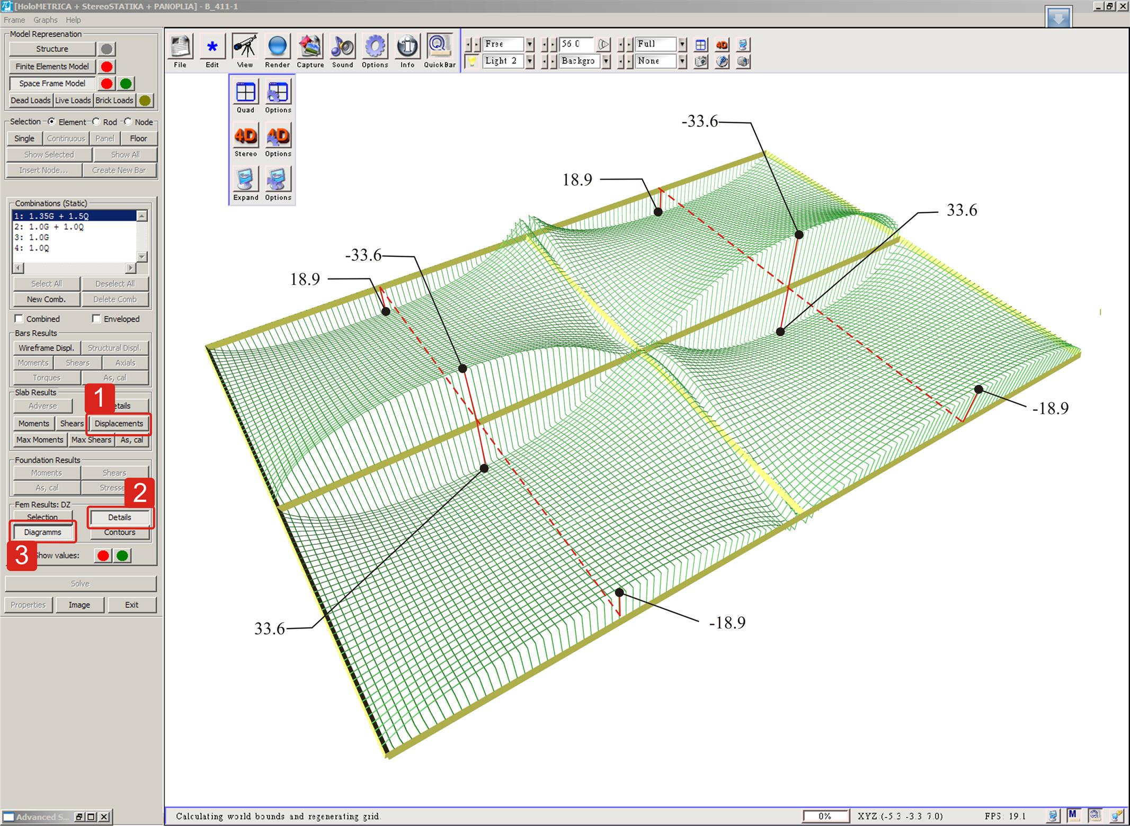1130x826 pixels.
Task: Toggle the light bulb icon
Action: (471, 61)
